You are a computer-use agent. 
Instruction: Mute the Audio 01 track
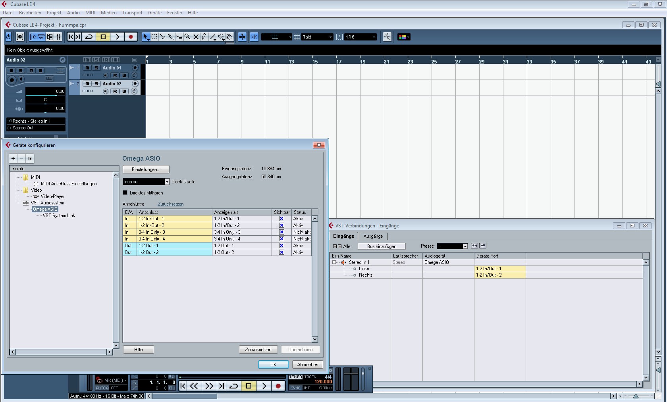(x=87, y=68)
